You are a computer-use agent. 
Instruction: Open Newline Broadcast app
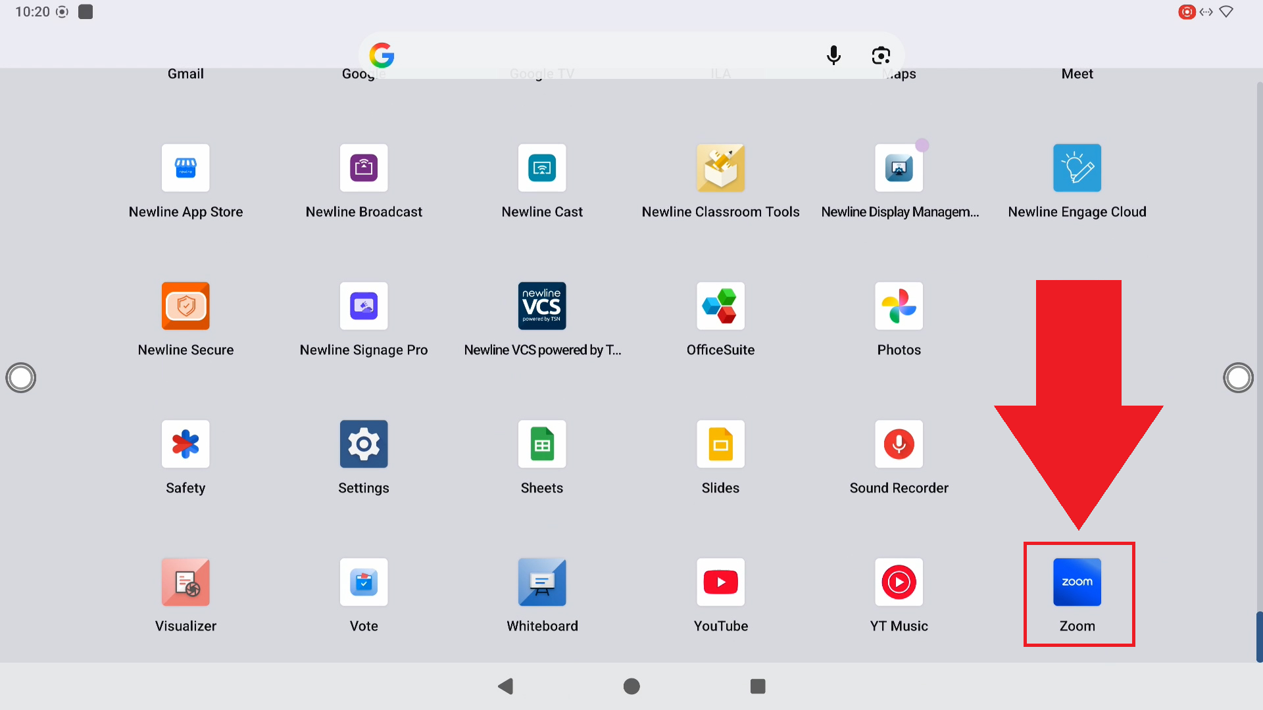coord(364,168)
